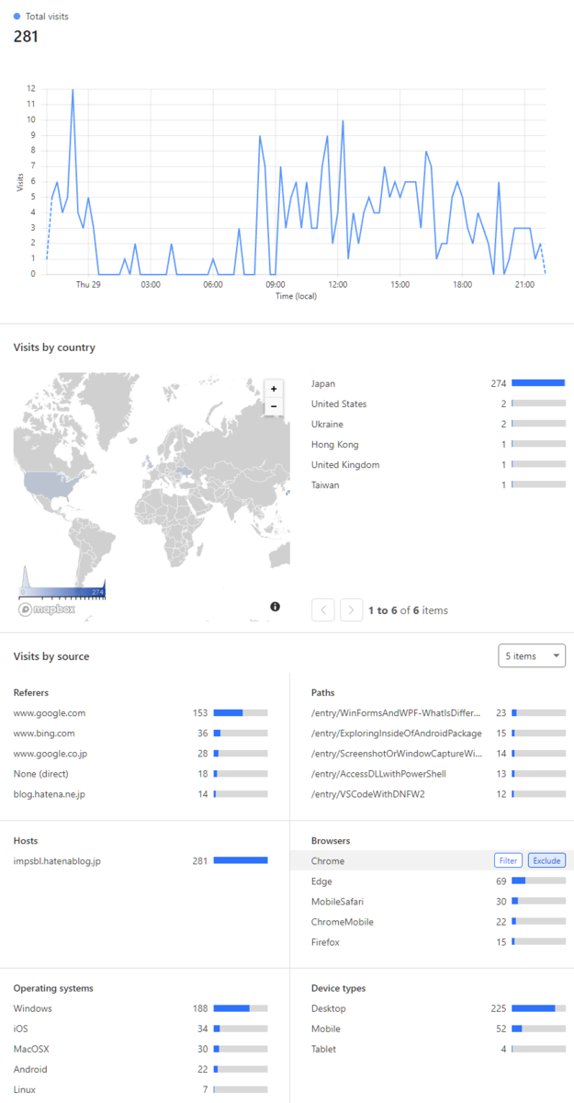Image resolution: width=574 pixels, height=1103 pixels.
Task: Select the Mobile device type row
Action: [438, 1029]
